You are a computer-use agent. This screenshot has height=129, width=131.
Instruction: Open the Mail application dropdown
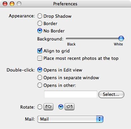[x=70, y=119]
